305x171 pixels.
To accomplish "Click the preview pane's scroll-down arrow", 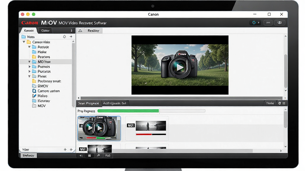I will (286, 91).
